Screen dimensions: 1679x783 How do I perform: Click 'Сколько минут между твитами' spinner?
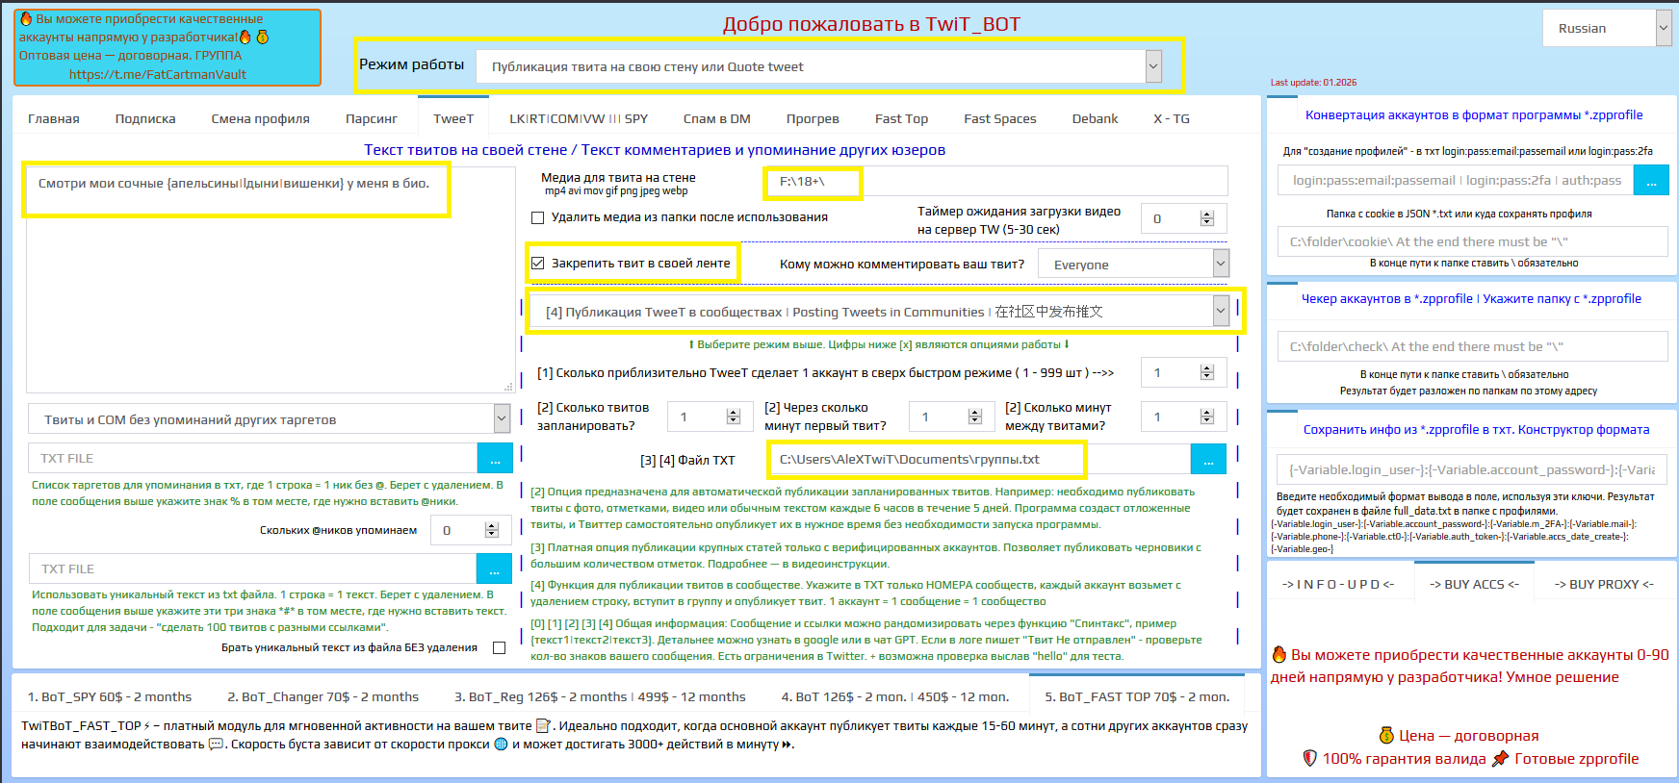1207,417
